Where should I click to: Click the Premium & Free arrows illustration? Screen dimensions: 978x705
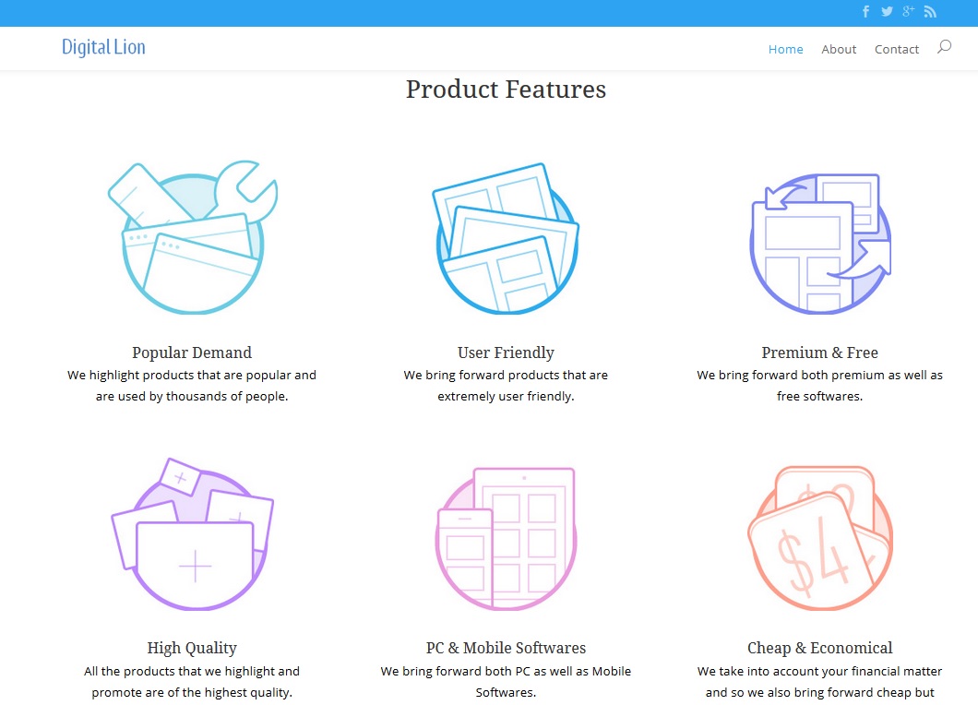click(820, 243)
